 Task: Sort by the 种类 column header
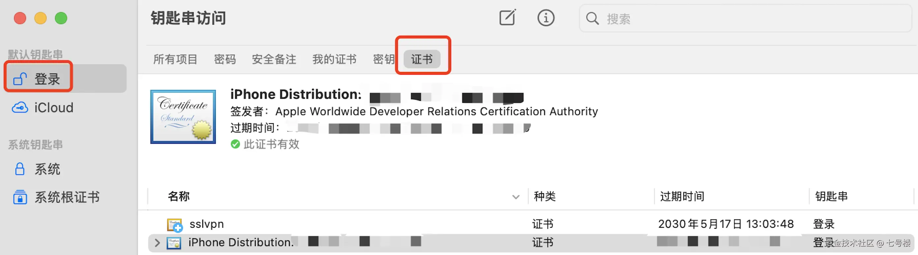tap(545, 197)
